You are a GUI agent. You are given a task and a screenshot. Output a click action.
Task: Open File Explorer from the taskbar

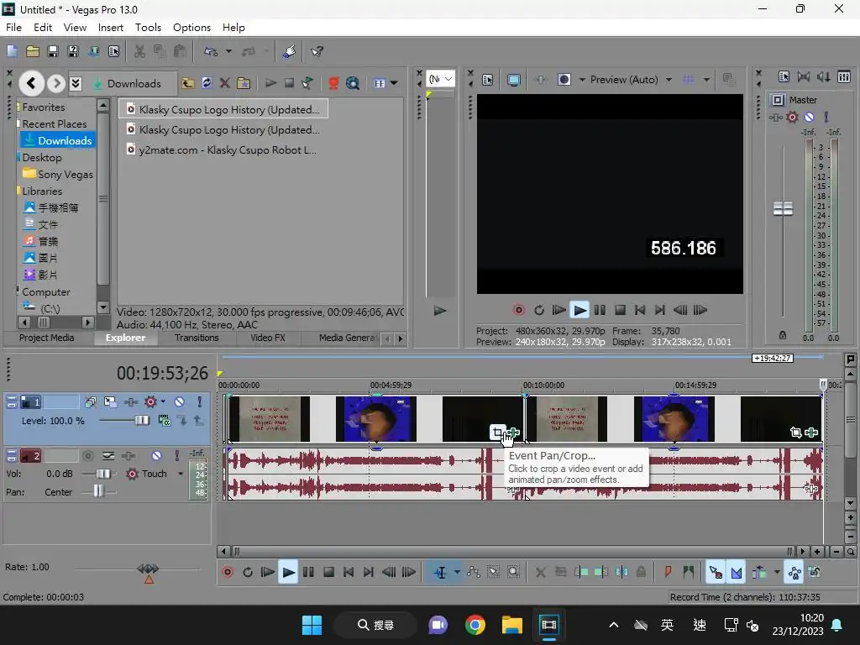tap(511, 625)
